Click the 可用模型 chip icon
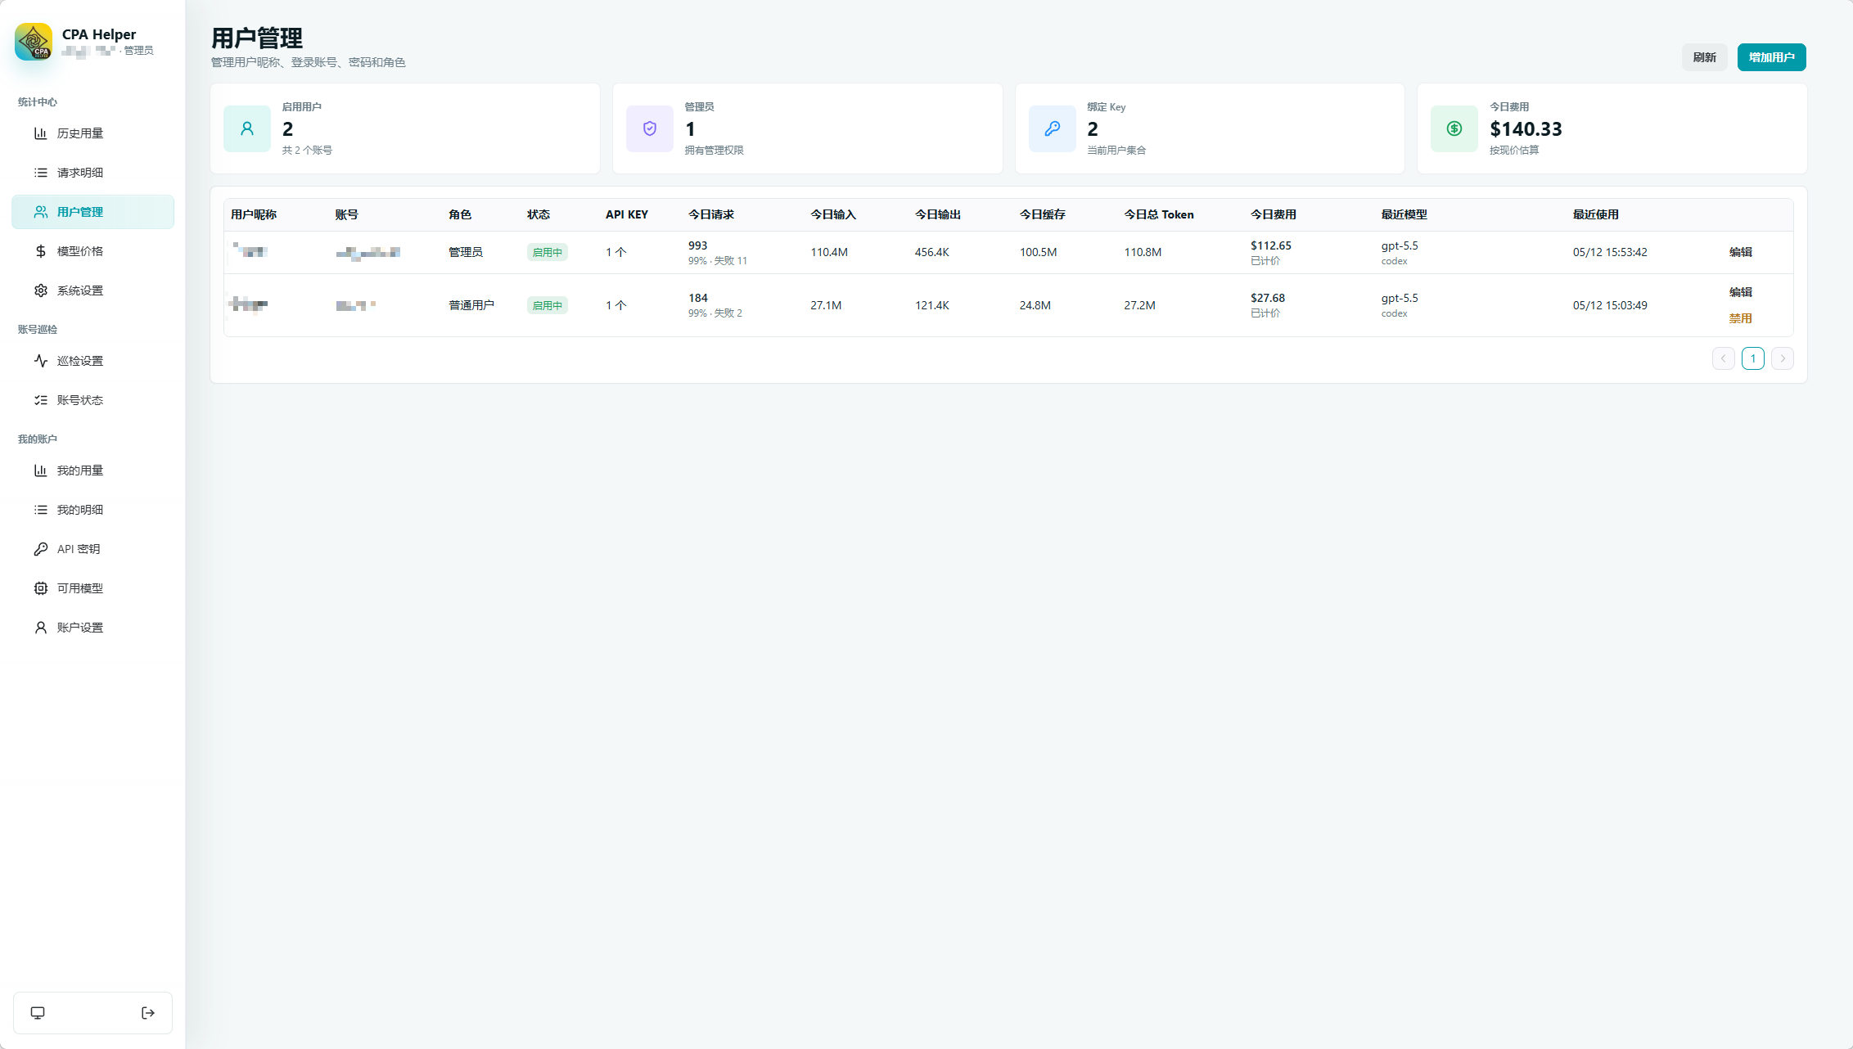 pos(41,588)
